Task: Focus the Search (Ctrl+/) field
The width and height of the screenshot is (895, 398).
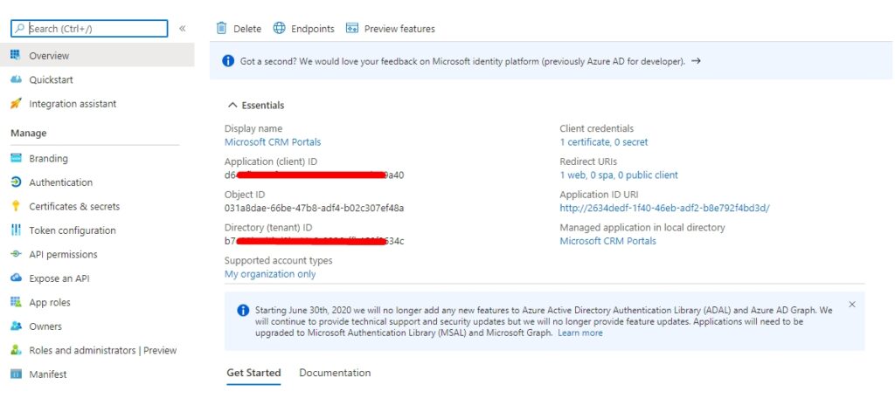Action: 90,29
